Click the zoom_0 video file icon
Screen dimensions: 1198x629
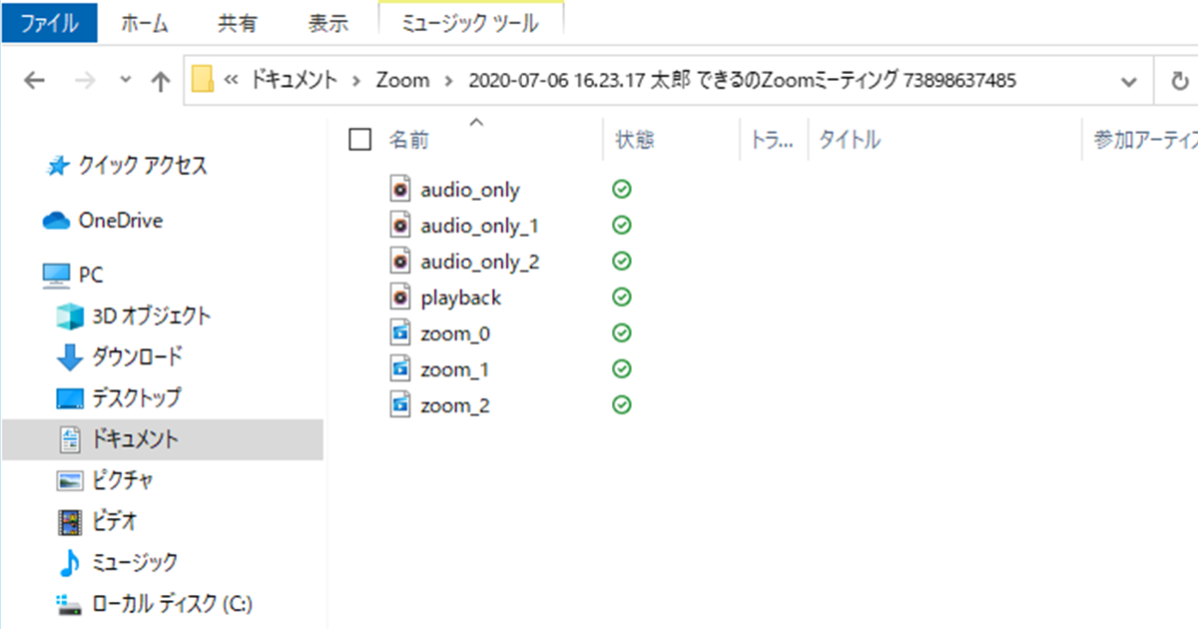[x=400, y=333]
